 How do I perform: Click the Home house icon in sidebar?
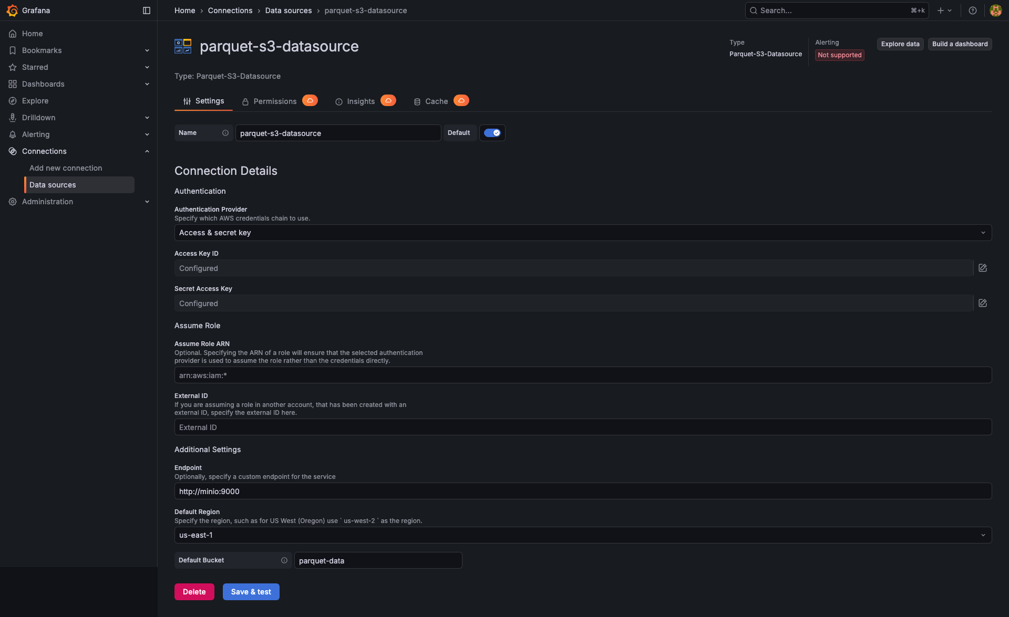(13, 34)
